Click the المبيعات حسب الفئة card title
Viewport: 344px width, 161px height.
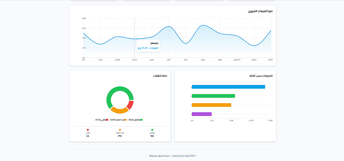tap(261, 76)
